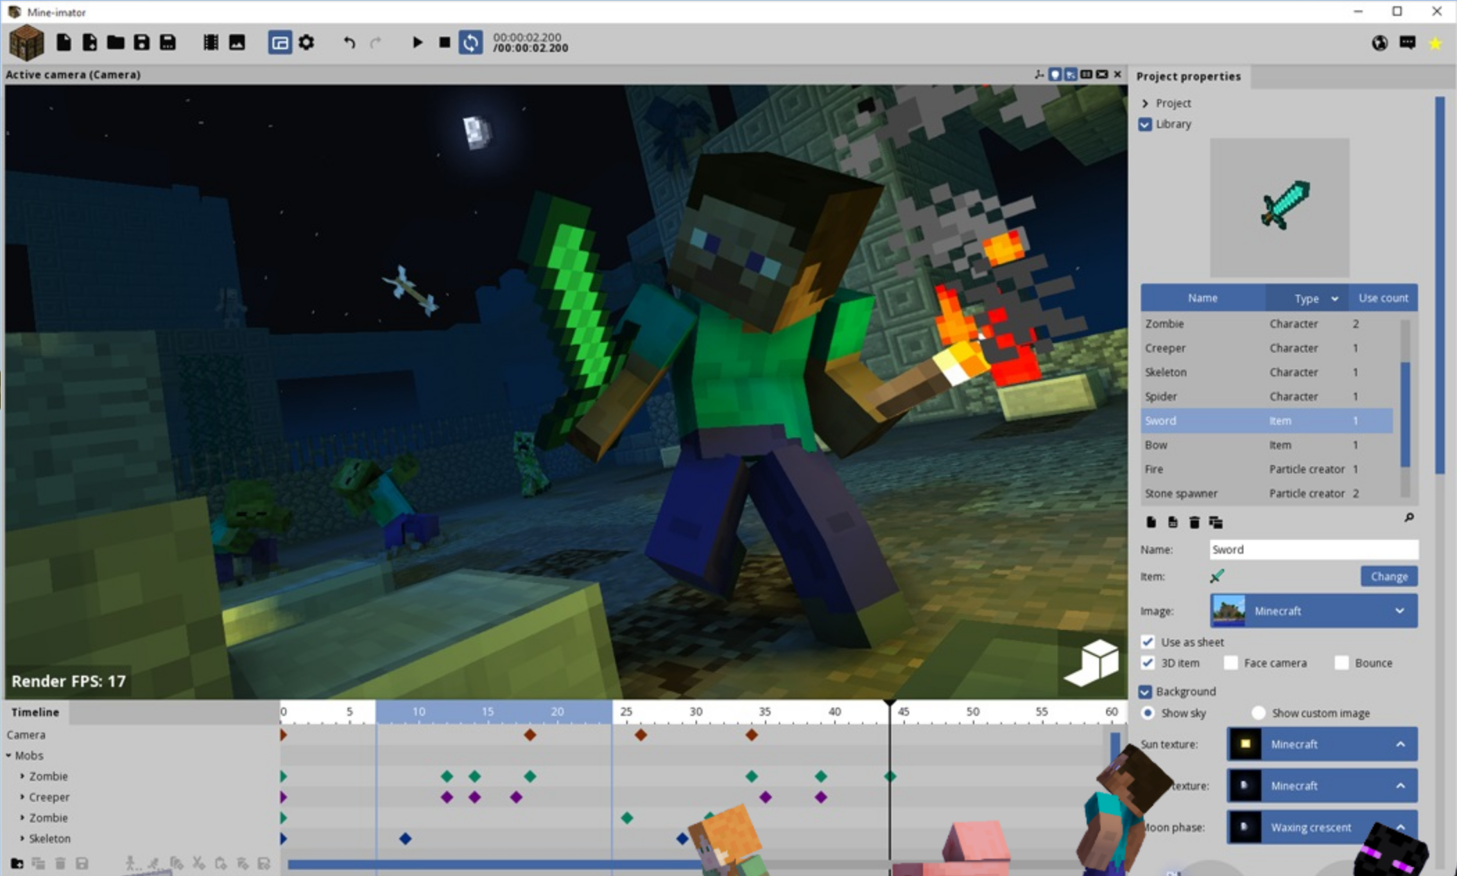
Task: Click the 3D cube render toggle in viewport
Action: (x=1092, y=663)
